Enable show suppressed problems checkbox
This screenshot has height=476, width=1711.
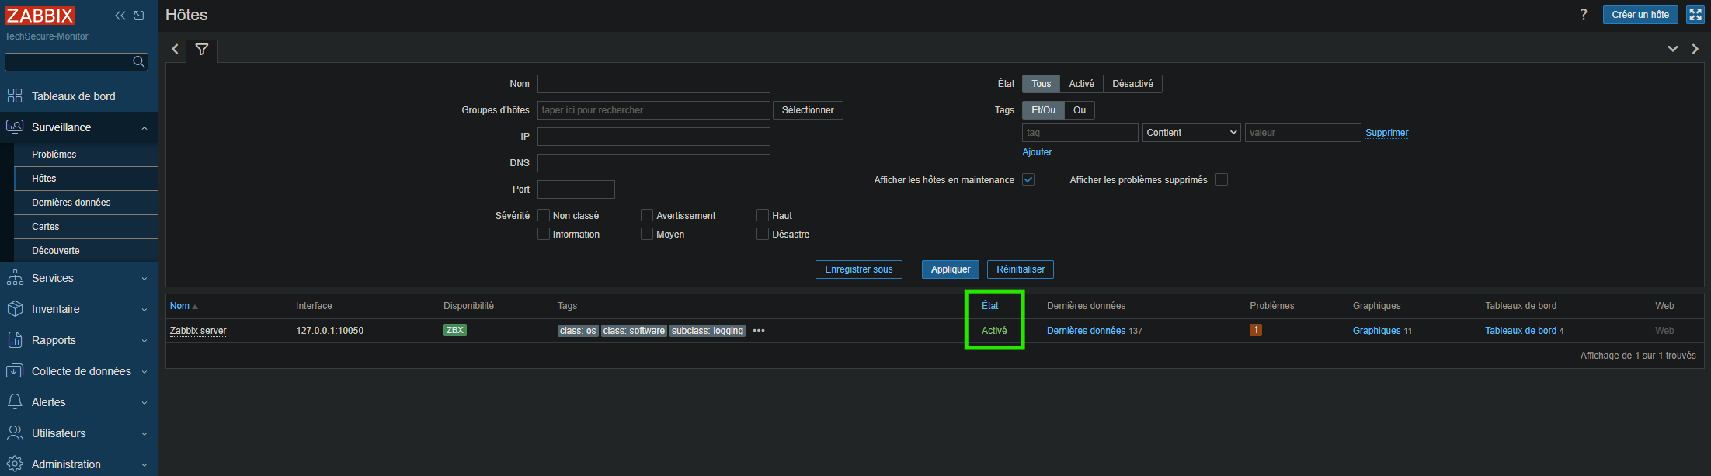click(x=1222, y=180)
